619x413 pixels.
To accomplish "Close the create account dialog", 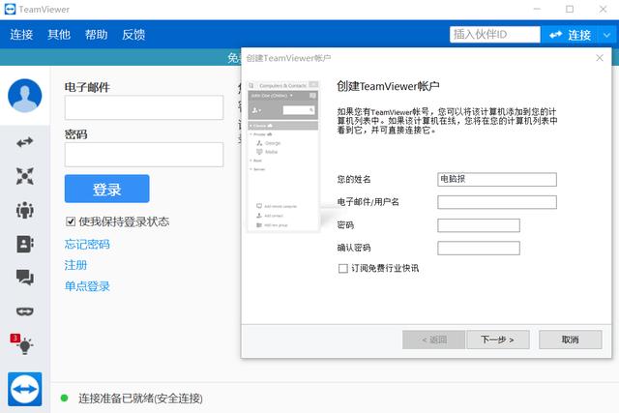I will pos(600,58).
